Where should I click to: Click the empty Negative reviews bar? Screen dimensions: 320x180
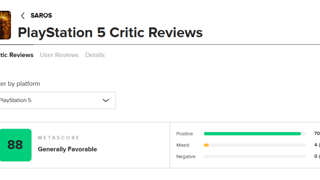(x=255, y=157)
